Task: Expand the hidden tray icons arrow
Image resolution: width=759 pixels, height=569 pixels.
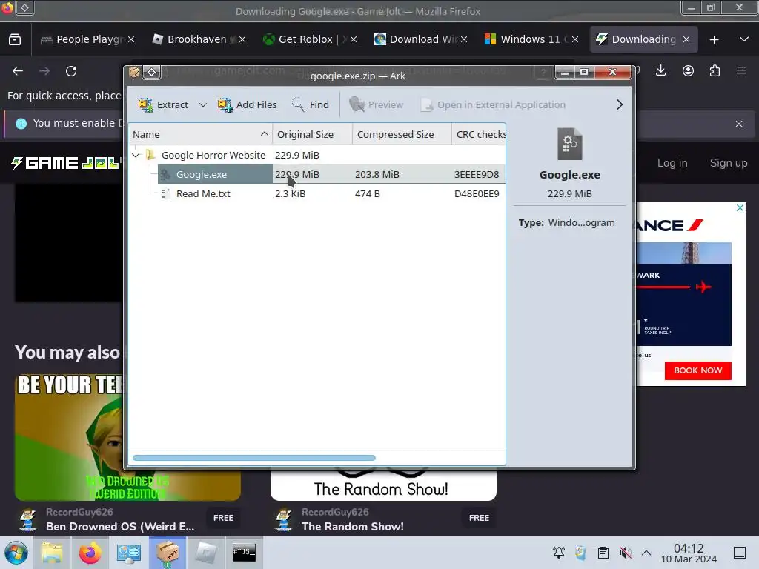Action: (x=646, y=552)
